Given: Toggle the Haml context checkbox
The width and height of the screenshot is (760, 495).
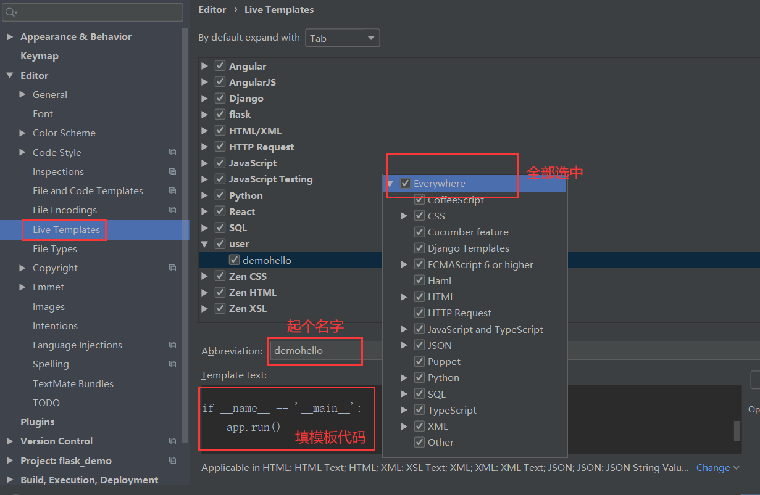Looking at the screenshot, I should coord(419,280).
